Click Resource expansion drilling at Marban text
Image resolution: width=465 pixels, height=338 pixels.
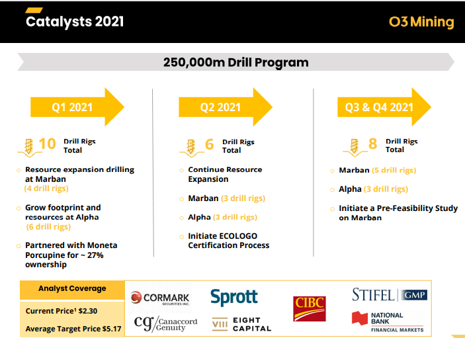79,175
